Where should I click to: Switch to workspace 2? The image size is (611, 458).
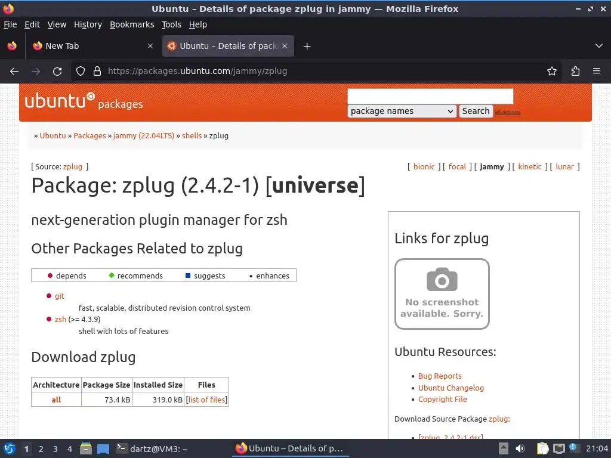point(41,449)
